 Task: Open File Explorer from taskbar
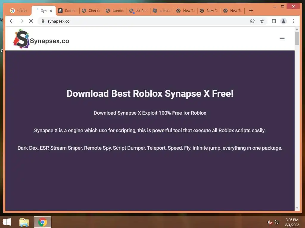tap(24, 222)
